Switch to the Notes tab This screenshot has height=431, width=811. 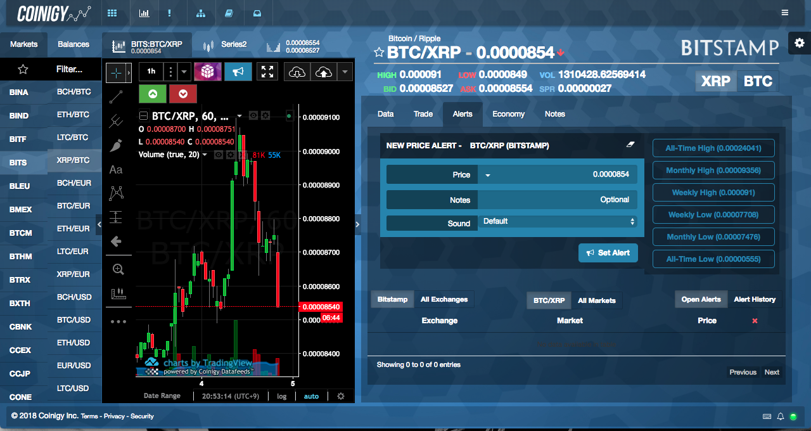coord(555,114)
